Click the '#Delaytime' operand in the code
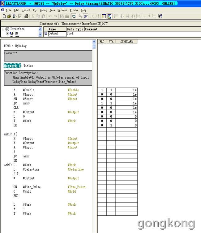This screenshot has width=201, height=233. pyautogui.click(x=31, y=169)
